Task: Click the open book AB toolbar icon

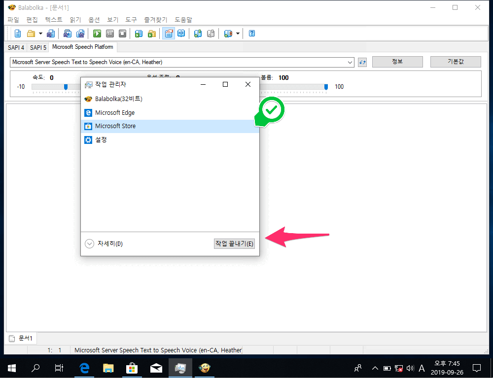Action: [x=181, y=34]
